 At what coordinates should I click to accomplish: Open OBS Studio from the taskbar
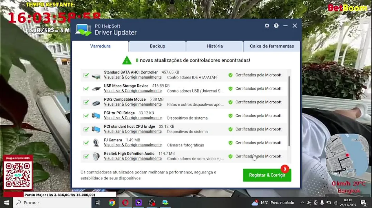tap(152, 203)
